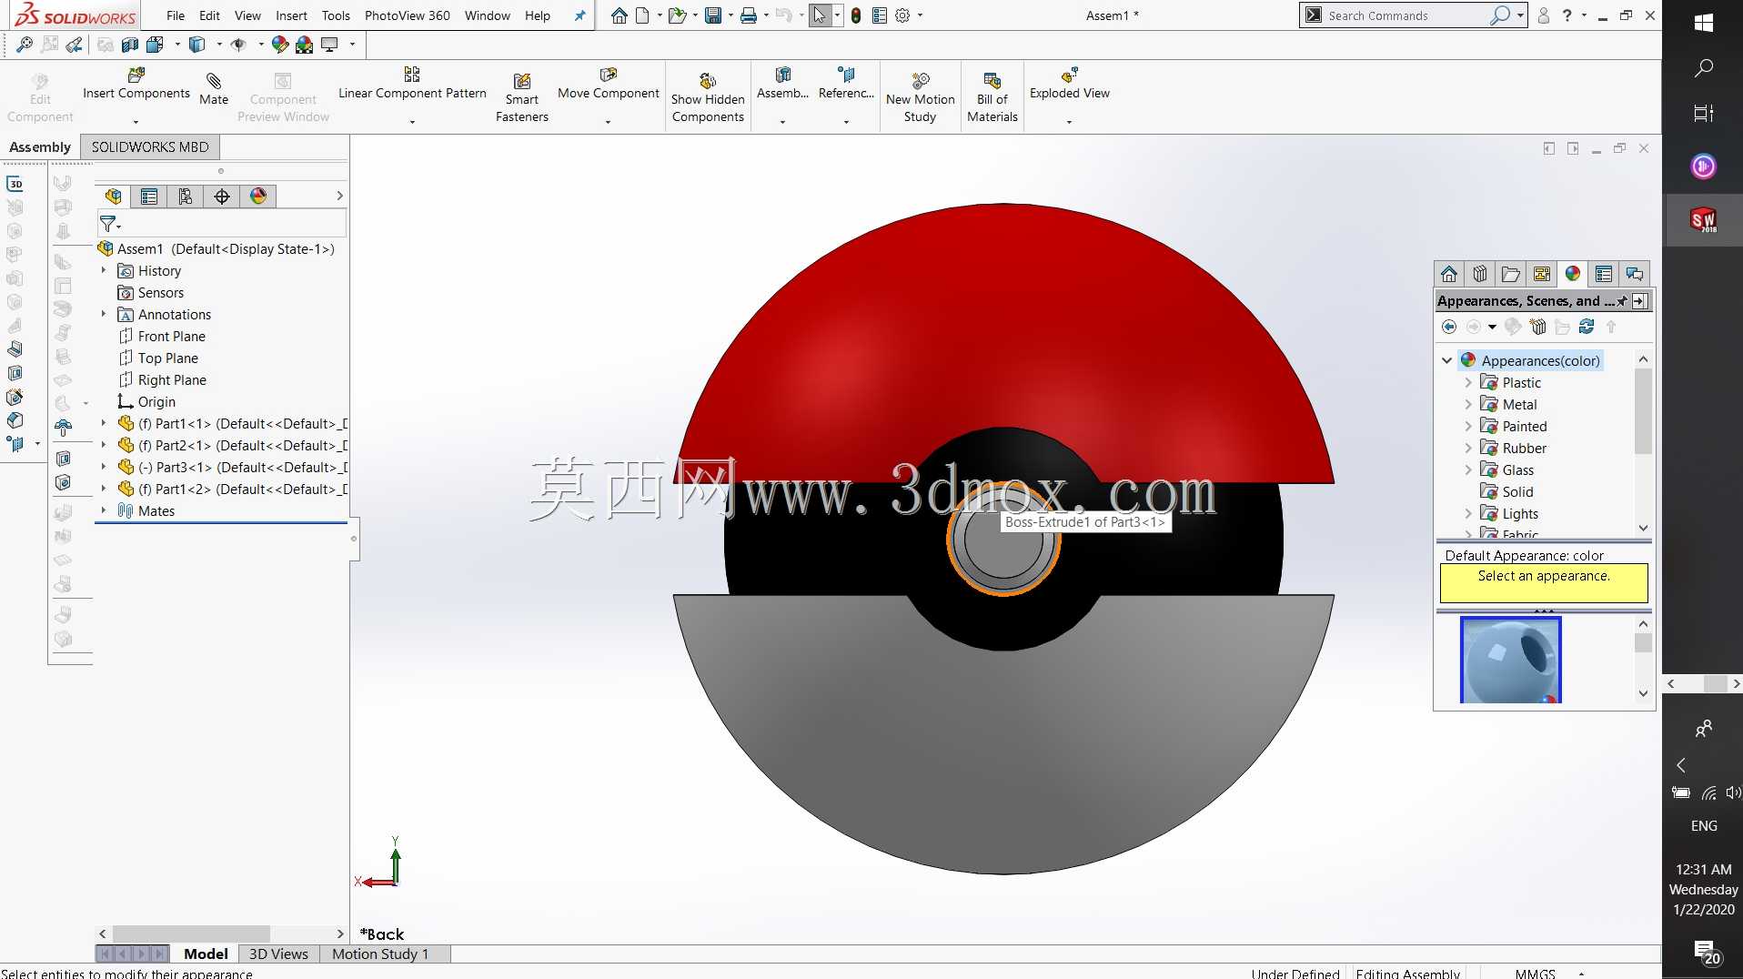This screenshot has height=979, width=1743.
Task: Launch the Smart Fasteners tool
Action: (522, 97)
